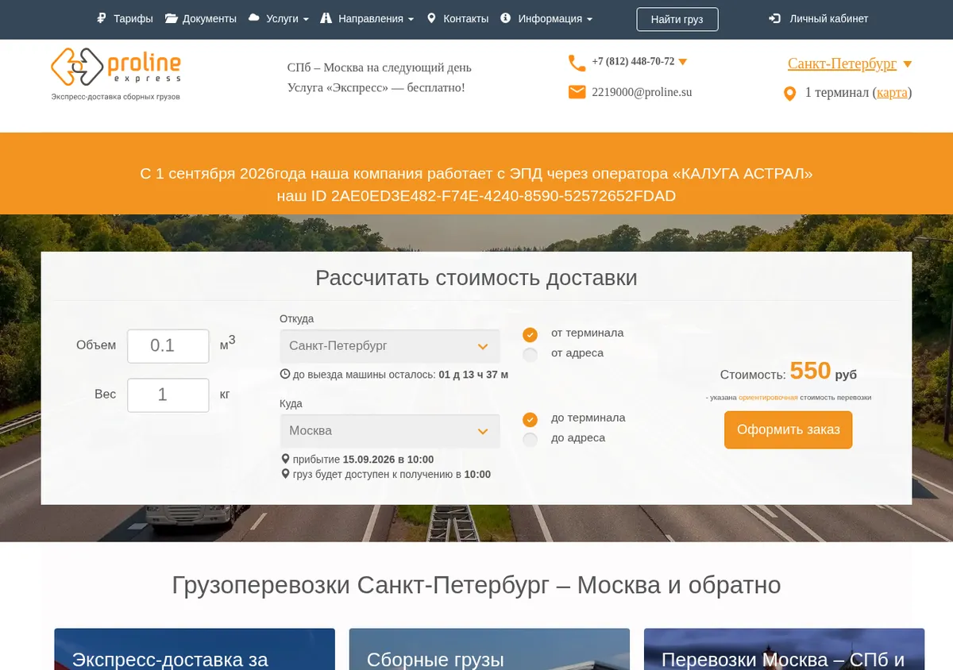Screen dimensions: 953x670
Task: Select the 'от адреса' radio option
Action: [x=531, y=354]
